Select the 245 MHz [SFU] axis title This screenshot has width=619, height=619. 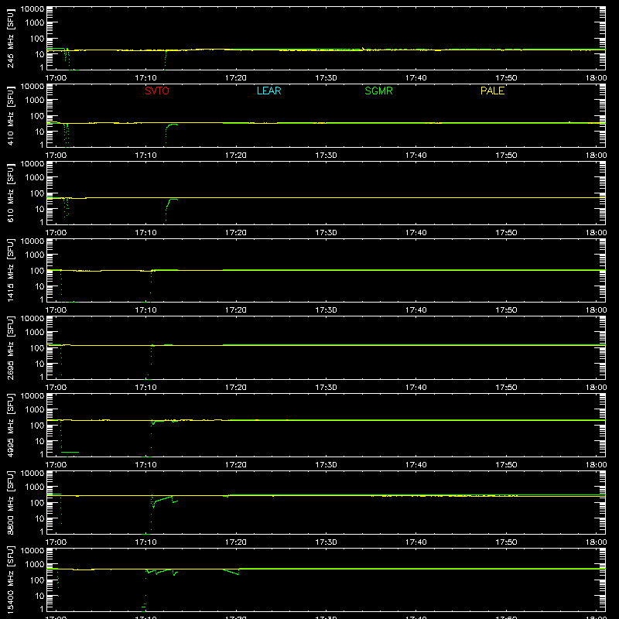tap(11, 38)
